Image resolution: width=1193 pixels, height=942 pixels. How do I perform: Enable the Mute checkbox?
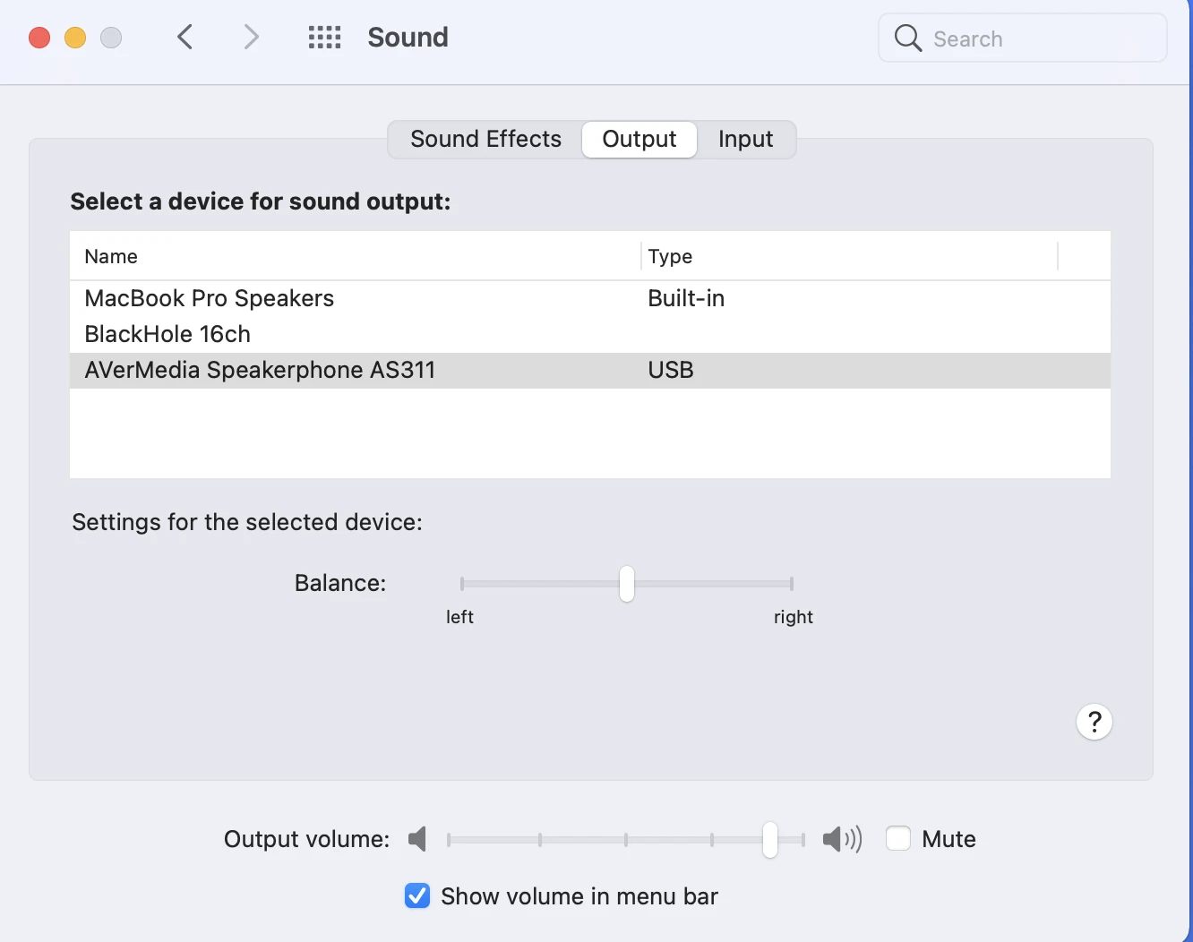[898, 839]
